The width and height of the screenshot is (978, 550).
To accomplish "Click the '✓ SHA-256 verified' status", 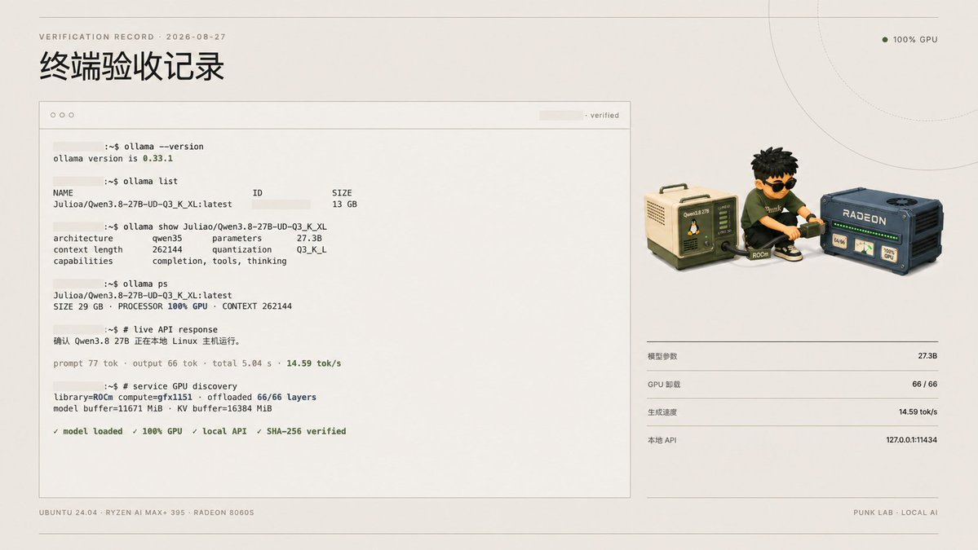I will (x=301, y=431).
